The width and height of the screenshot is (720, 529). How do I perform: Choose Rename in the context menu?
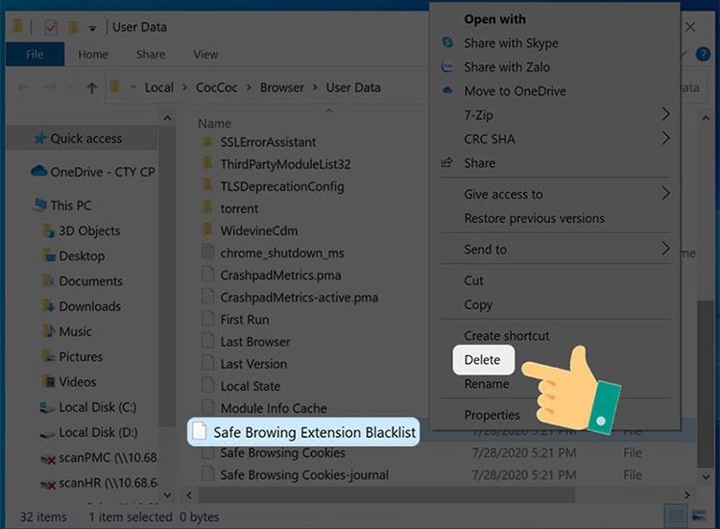point(487,384)
